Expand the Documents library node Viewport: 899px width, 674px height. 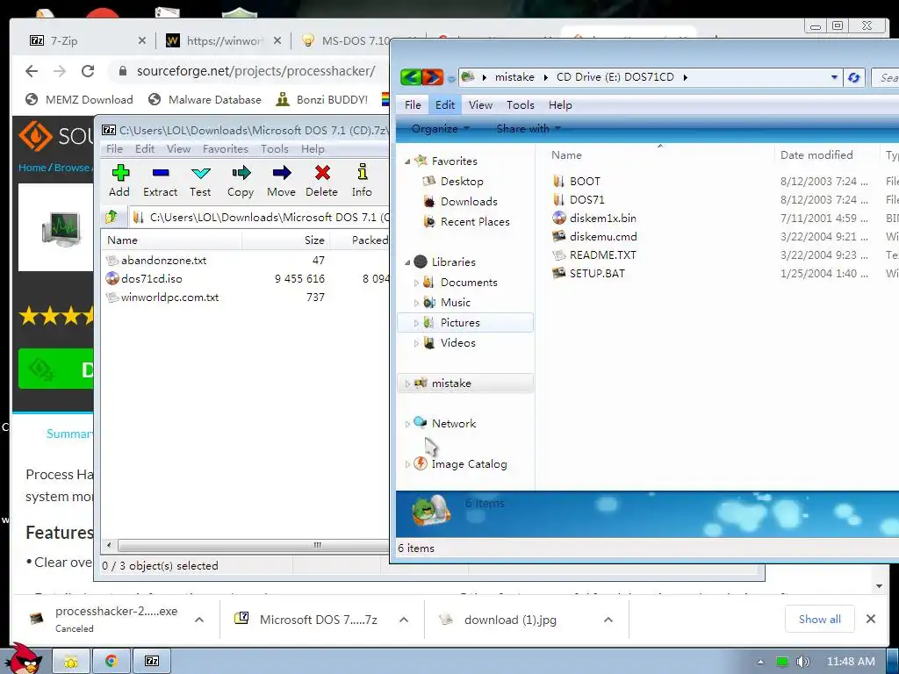coord(416,283)
